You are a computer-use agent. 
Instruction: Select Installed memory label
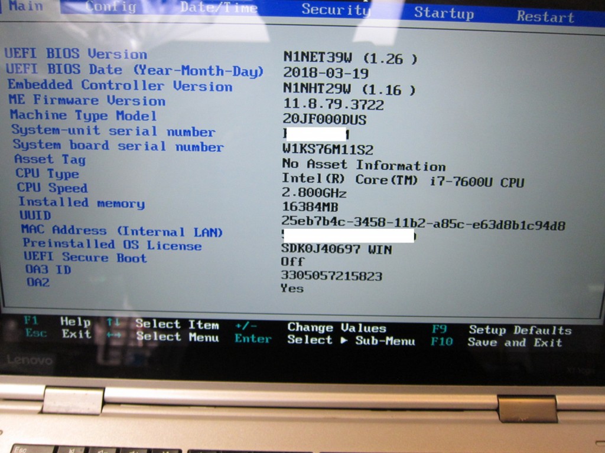tap(82, 203)
